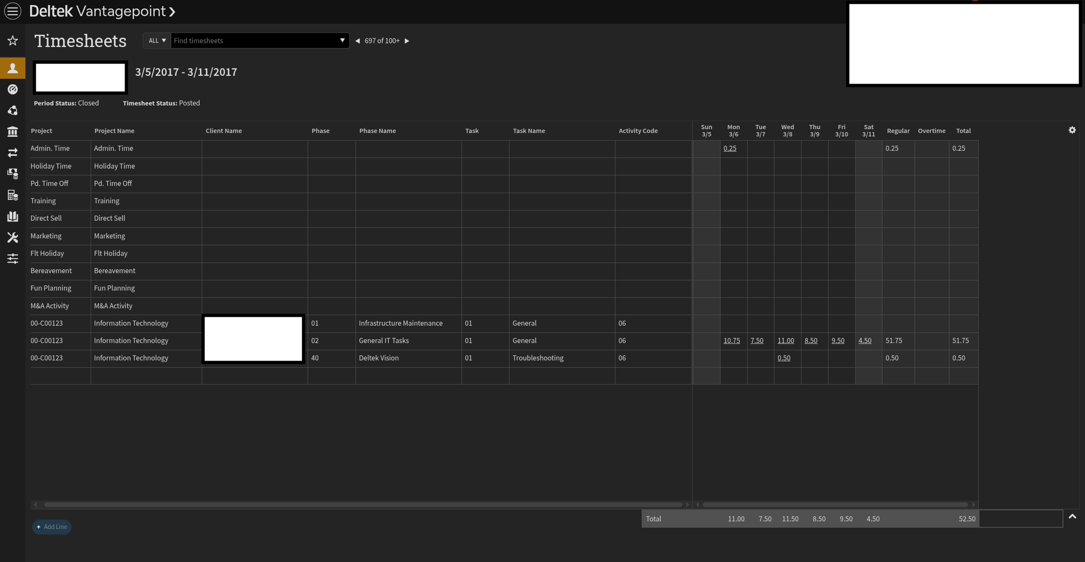The width and height of the screenshot is (1085, 562).
Task: Click the sliders settings sidebar icon
Action: 13,258
